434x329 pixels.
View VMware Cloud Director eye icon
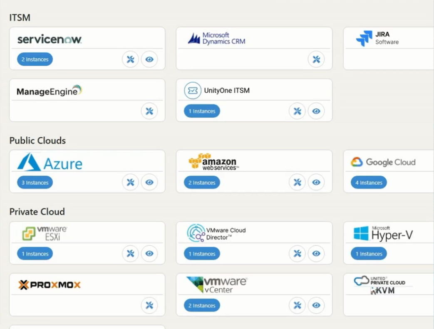coord(316,253)
